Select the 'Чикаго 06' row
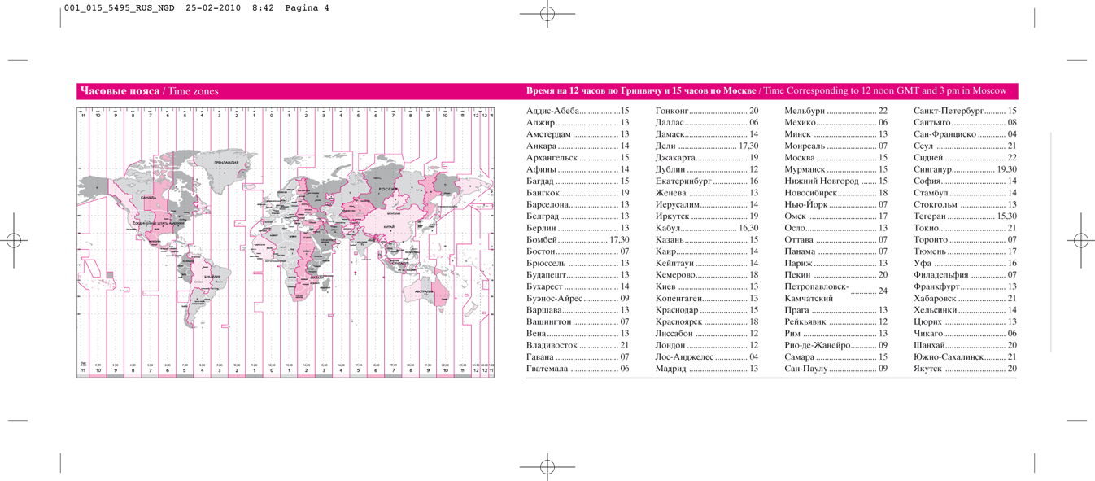Viewport: 1095px width, 481px height. pyautogui.click(x=966, y=334)
